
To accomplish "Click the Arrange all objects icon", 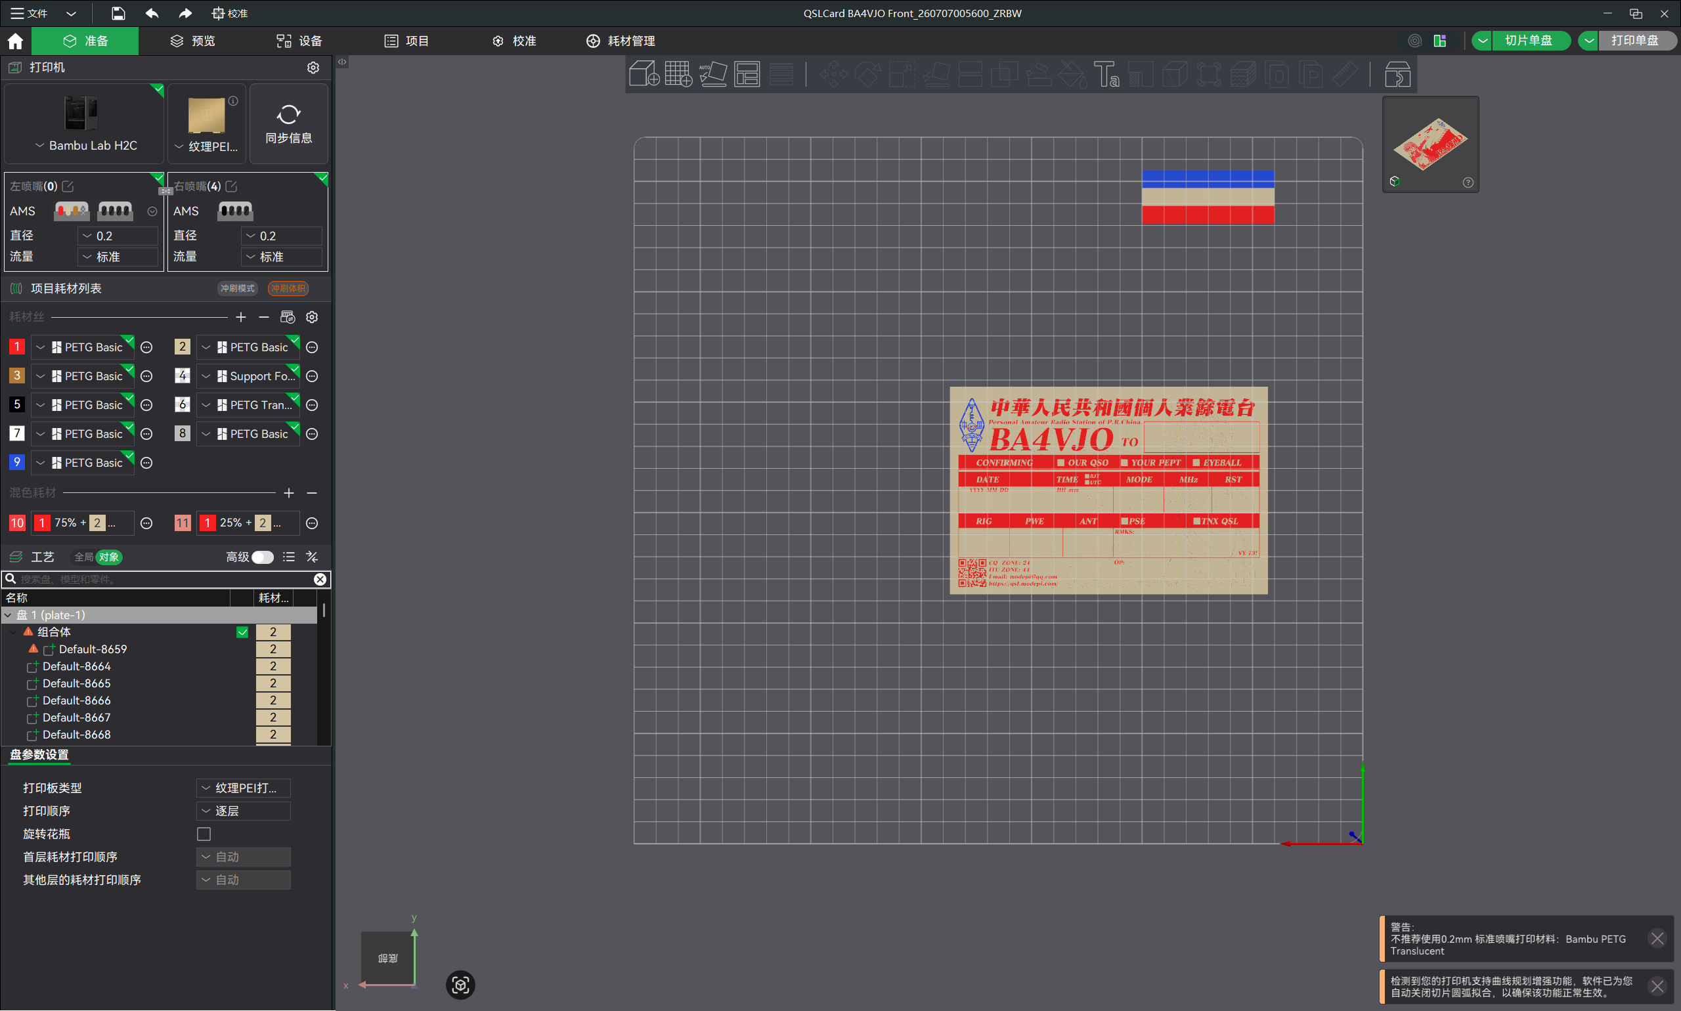I will click(747, 74).
